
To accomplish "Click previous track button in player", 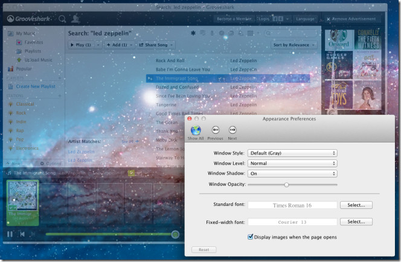I will [x=22, y=234].
